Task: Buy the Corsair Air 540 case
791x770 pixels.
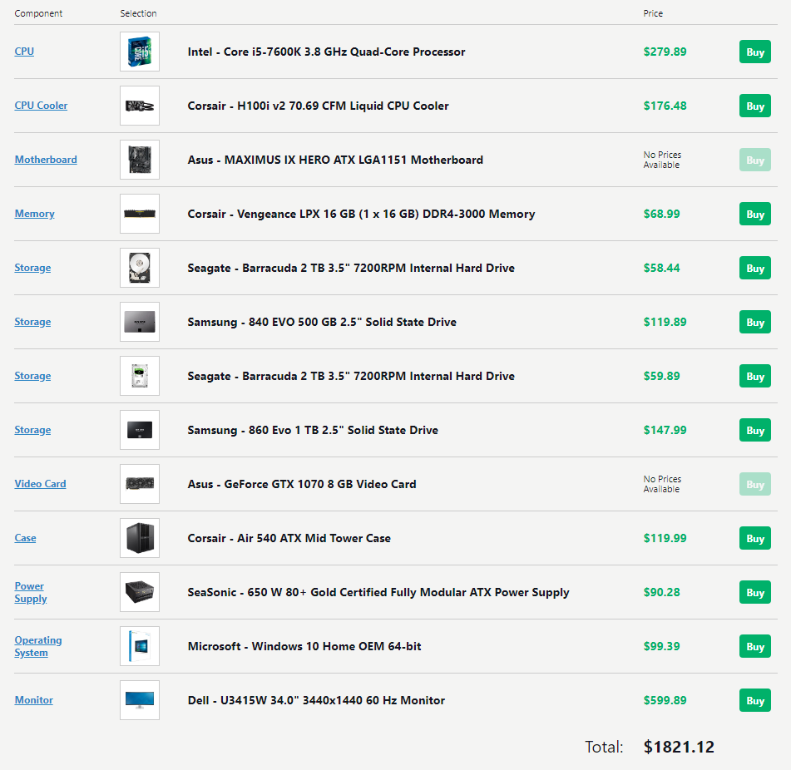Action: tap(755, 537)
